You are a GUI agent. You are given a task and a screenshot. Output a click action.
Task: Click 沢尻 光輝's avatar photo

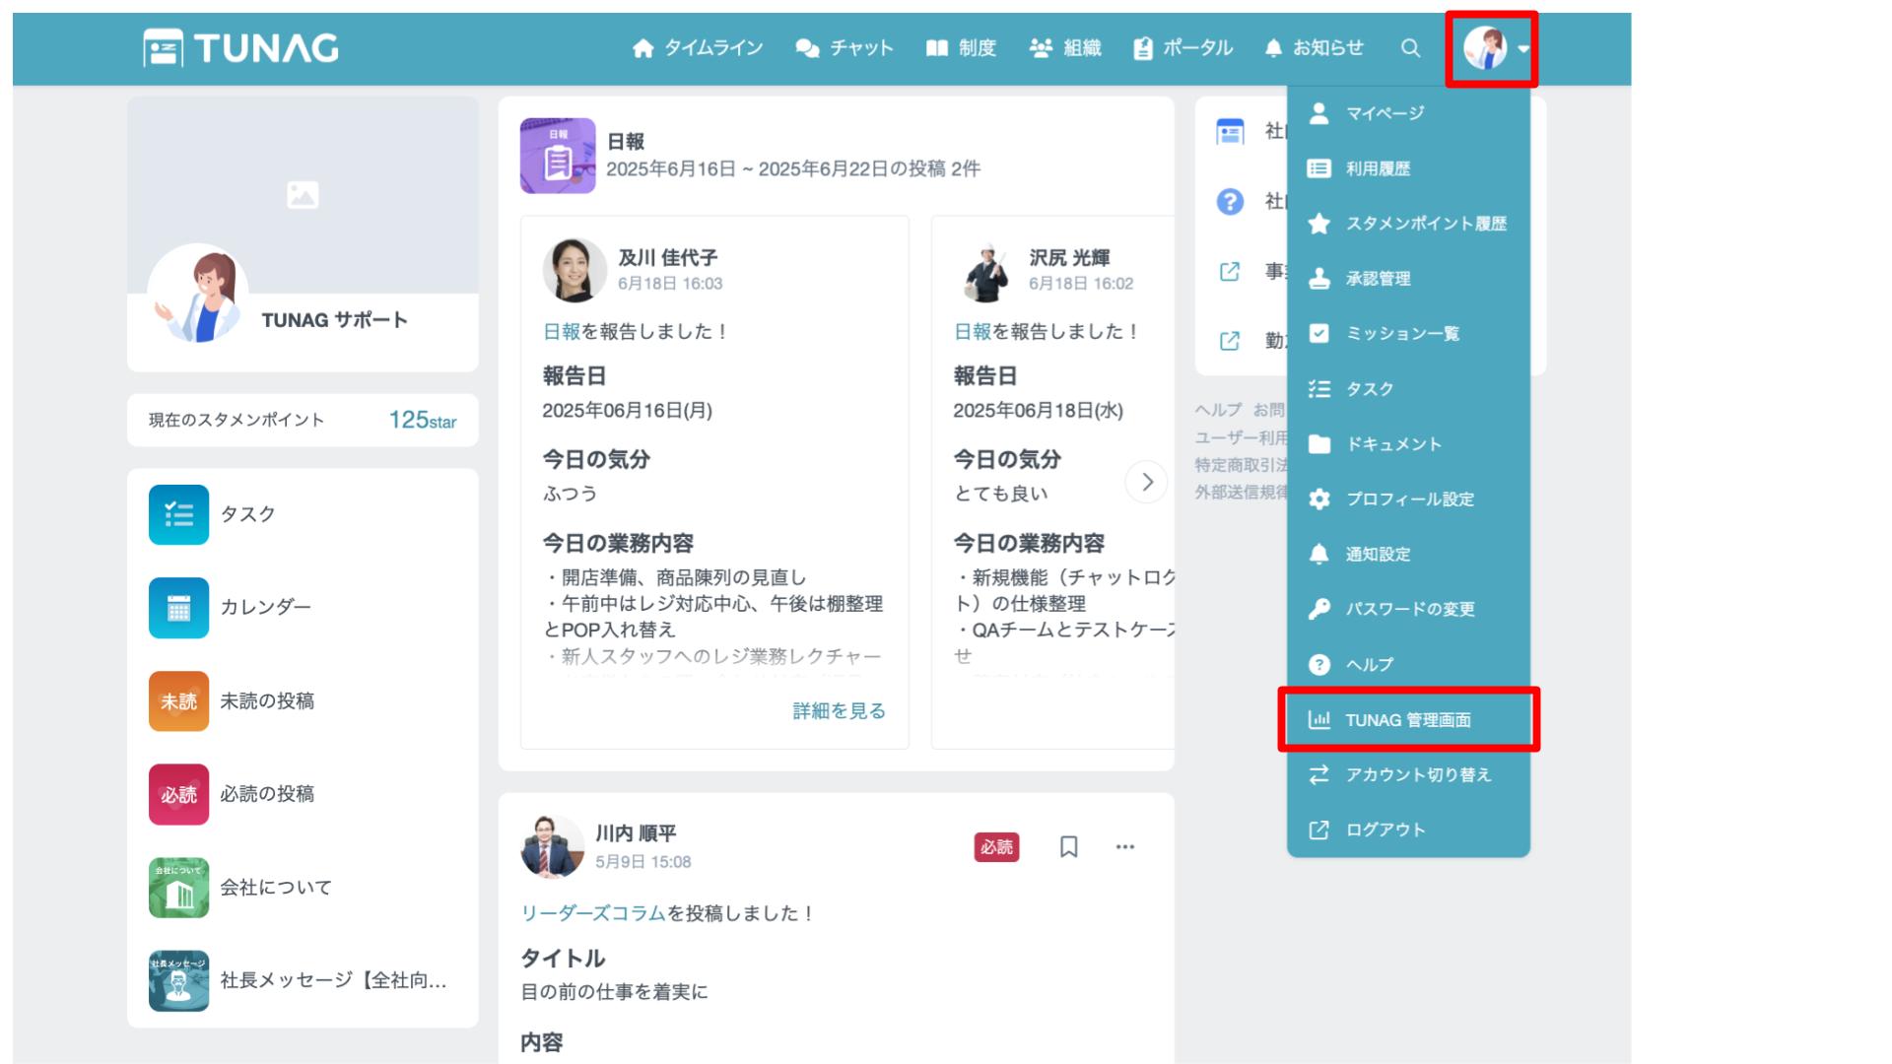(985, 270)
